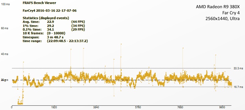Click the 16.7 ms threshold label

point(239,87)
